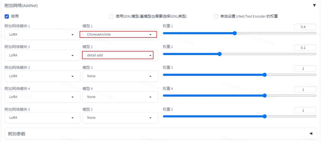The width and height of the screenshot is (321, 142).
Task: Open 模型 1 ChineseArchite dropdown arrow
Action: (150, 35)
